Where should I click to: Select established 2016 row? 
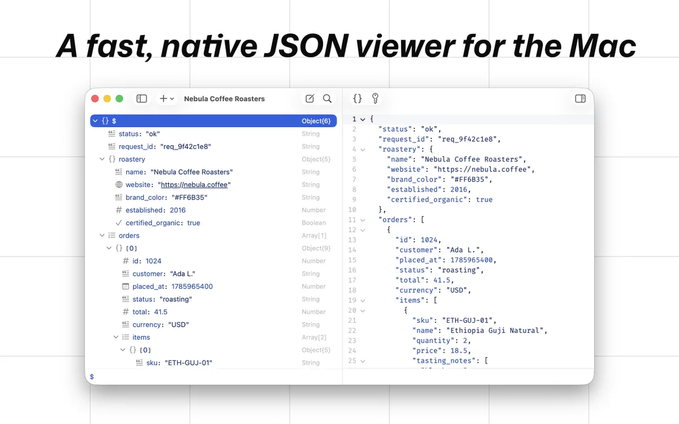pos(213,210)
